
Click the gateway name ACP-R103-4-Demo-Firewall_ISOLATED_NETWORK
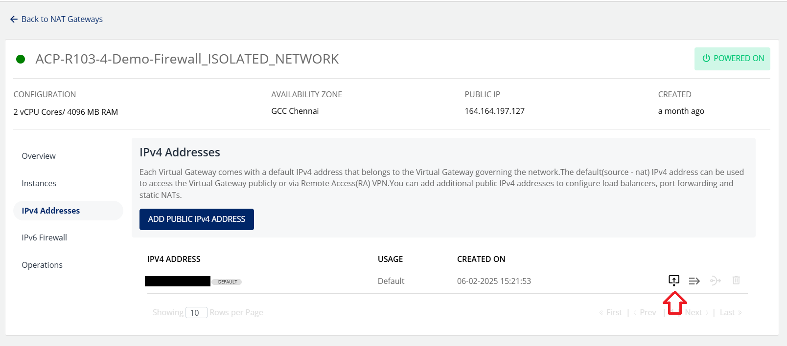coord(187,59)
